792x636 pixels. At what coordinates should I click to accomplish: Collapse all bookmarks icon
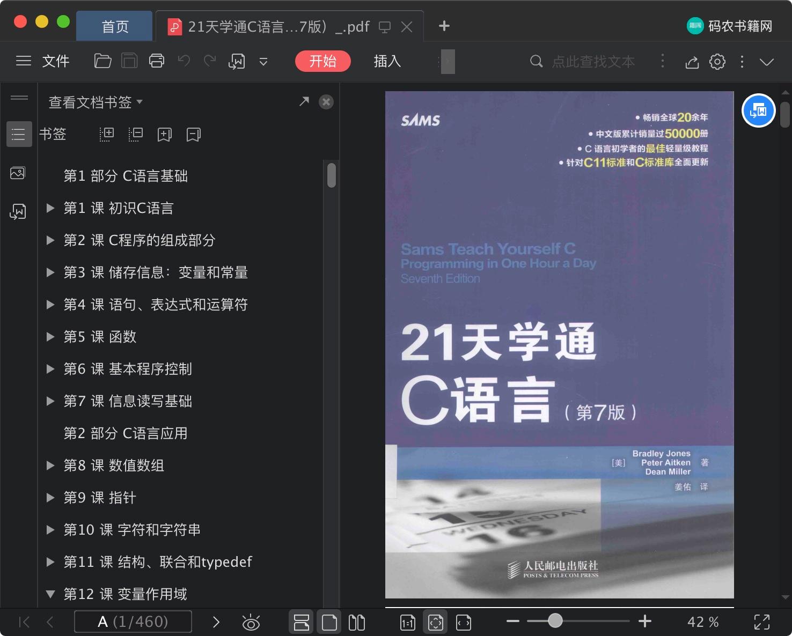136,134
